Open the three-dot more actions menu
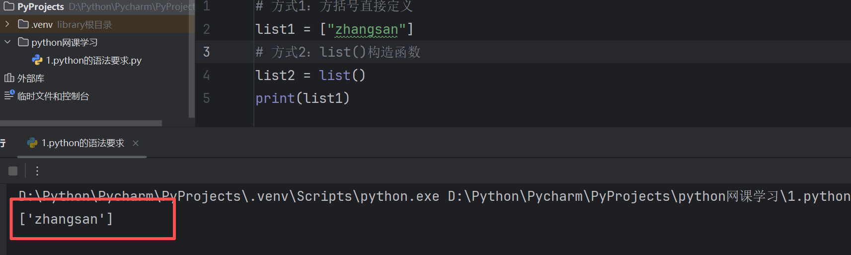Image resolution: width=851 pixels, height=255 pixels. click(37, 171)
